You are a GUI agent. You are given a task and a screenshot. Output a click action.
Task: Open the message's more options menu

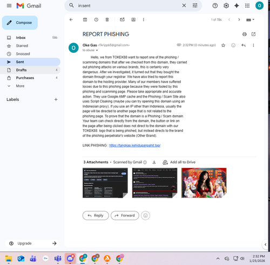click(x=253, y=45)
